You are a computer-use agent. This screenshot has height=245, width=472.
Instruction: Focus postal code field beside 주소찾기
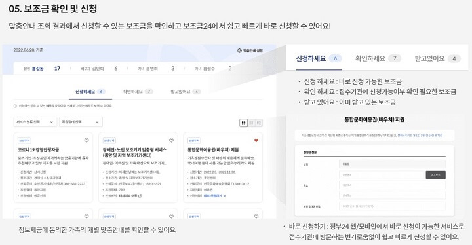pyautogui.click(x=382, y=175)
